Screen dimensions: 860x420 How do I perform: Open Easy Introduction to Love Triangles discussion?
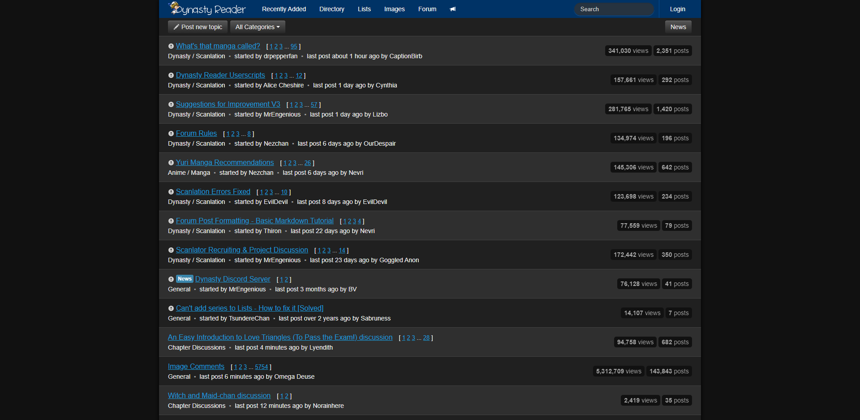coord(280,337)
